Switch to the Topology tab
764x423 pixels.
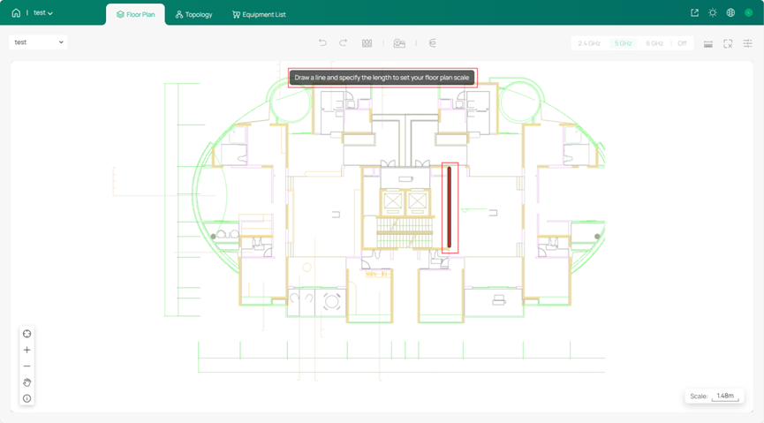(193, 14)
